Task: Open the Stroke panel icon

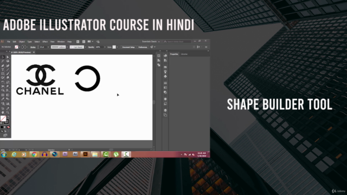Action: [x=165, y=83]
